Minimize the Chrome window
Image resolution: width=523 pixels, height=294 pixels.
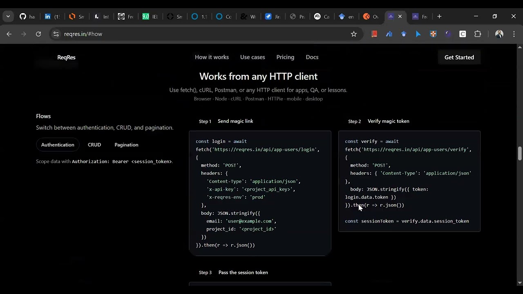point(476,16)
